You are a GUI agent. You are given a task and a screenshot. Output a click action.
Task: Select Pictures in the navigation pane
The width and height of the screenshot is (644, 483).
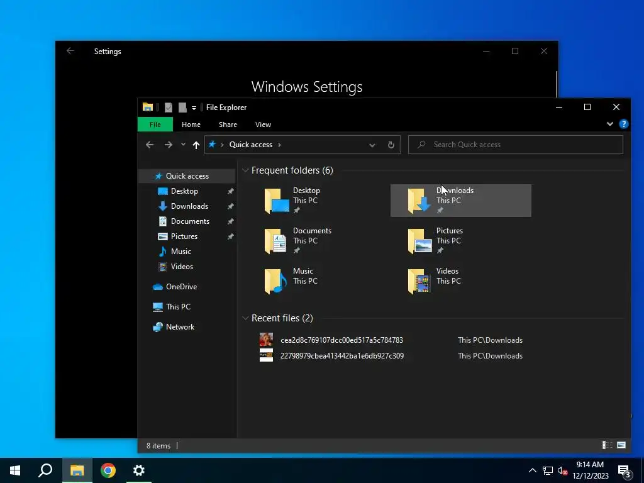(x=184, y=236)
